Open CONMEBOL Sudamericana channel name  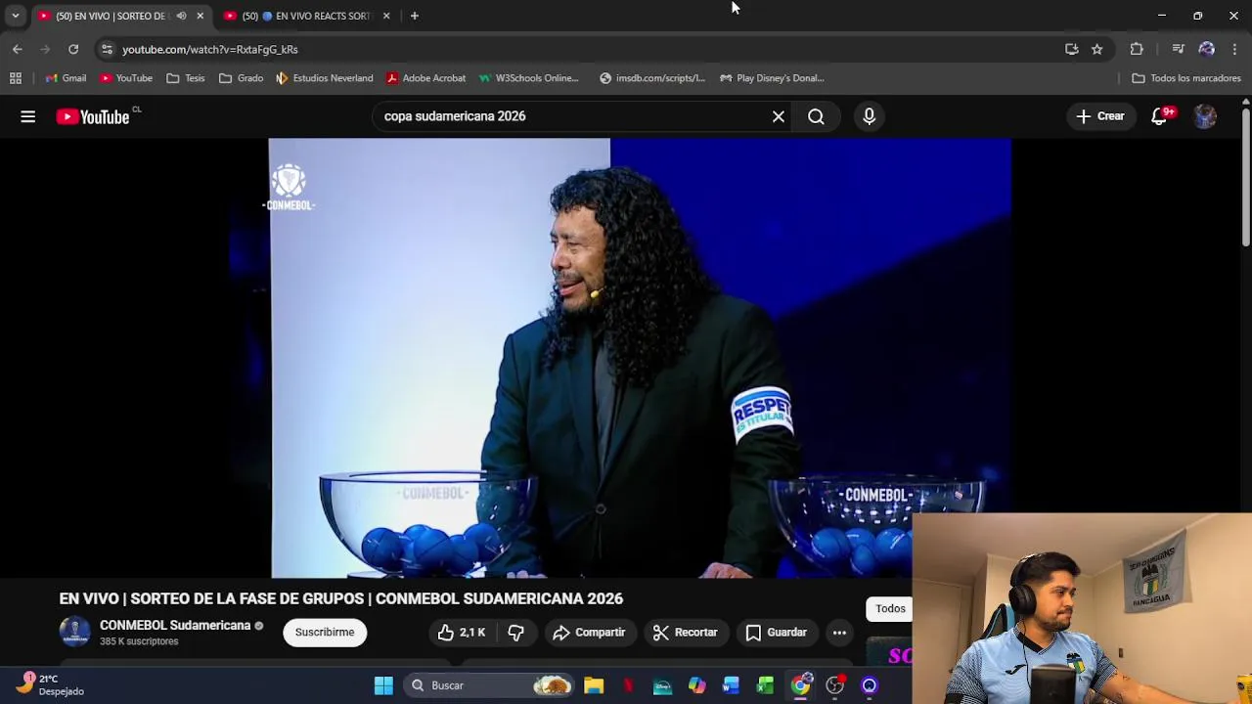coord(175,626)
